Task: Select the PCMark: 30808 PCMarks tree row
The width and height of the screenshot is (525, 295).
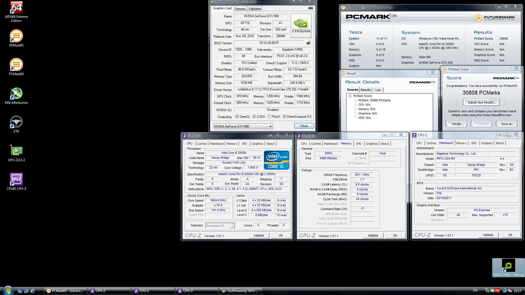Action: pos(374,100)
